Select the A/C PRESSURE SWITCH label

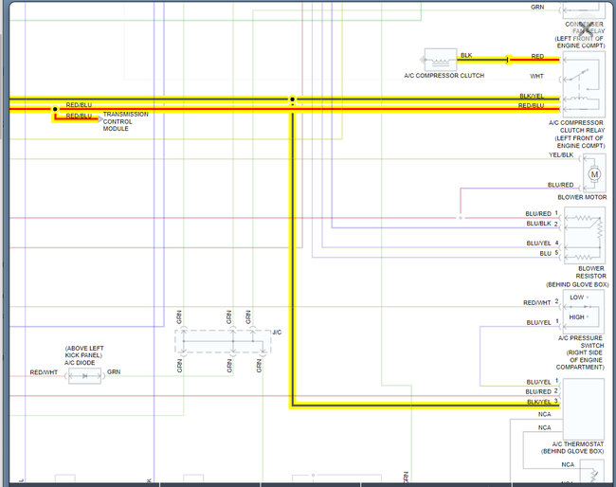click(x=581, y=342)
